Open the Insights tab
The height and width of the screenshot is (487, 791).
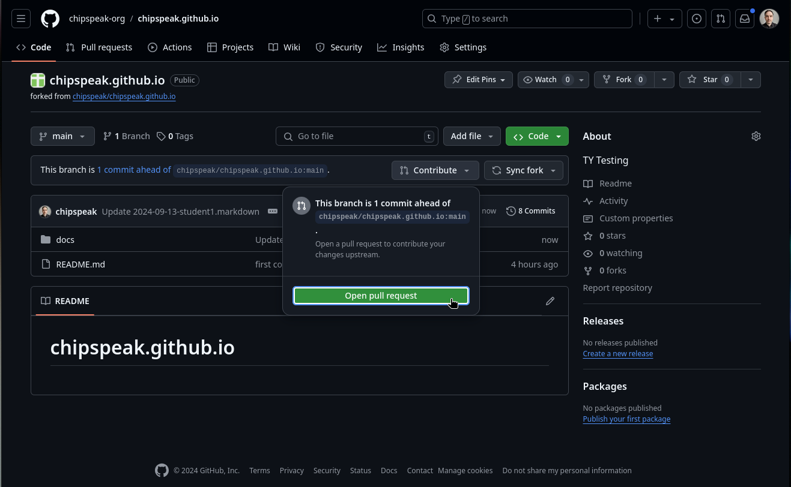[401, 47]
